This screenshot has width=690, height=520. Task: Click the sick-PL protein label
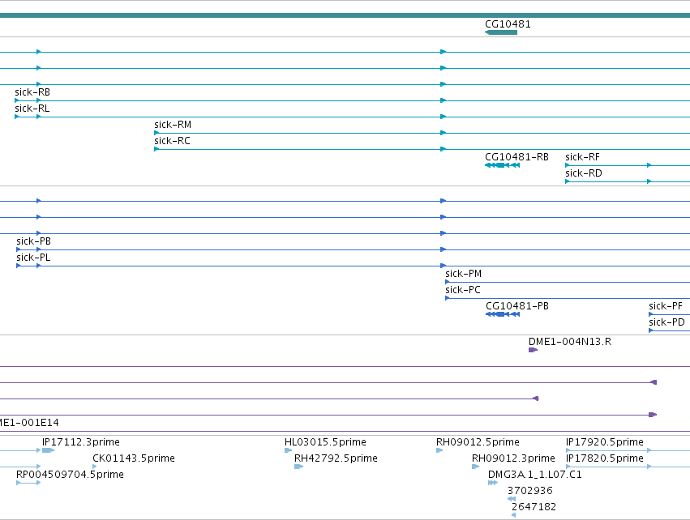tap(33, 258)
